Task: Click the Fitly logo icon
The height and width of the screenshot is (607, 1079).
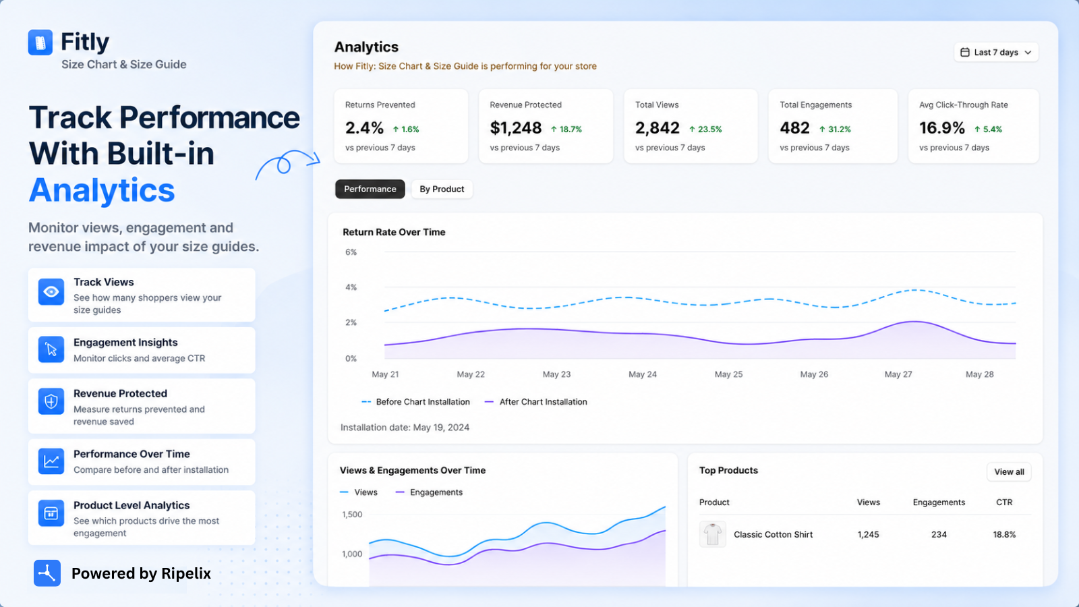Action: [40, 42]
